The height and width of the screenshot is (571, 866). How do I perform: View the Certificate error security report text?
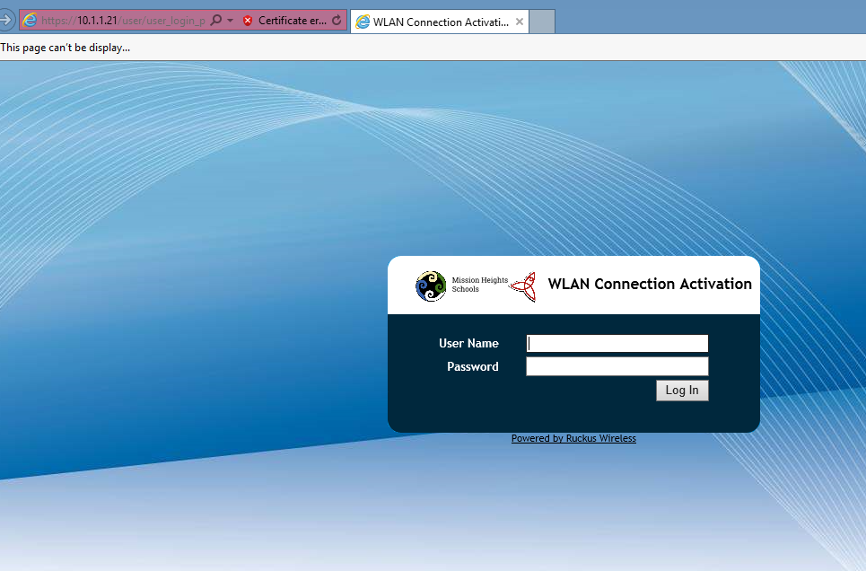[293, 21]
